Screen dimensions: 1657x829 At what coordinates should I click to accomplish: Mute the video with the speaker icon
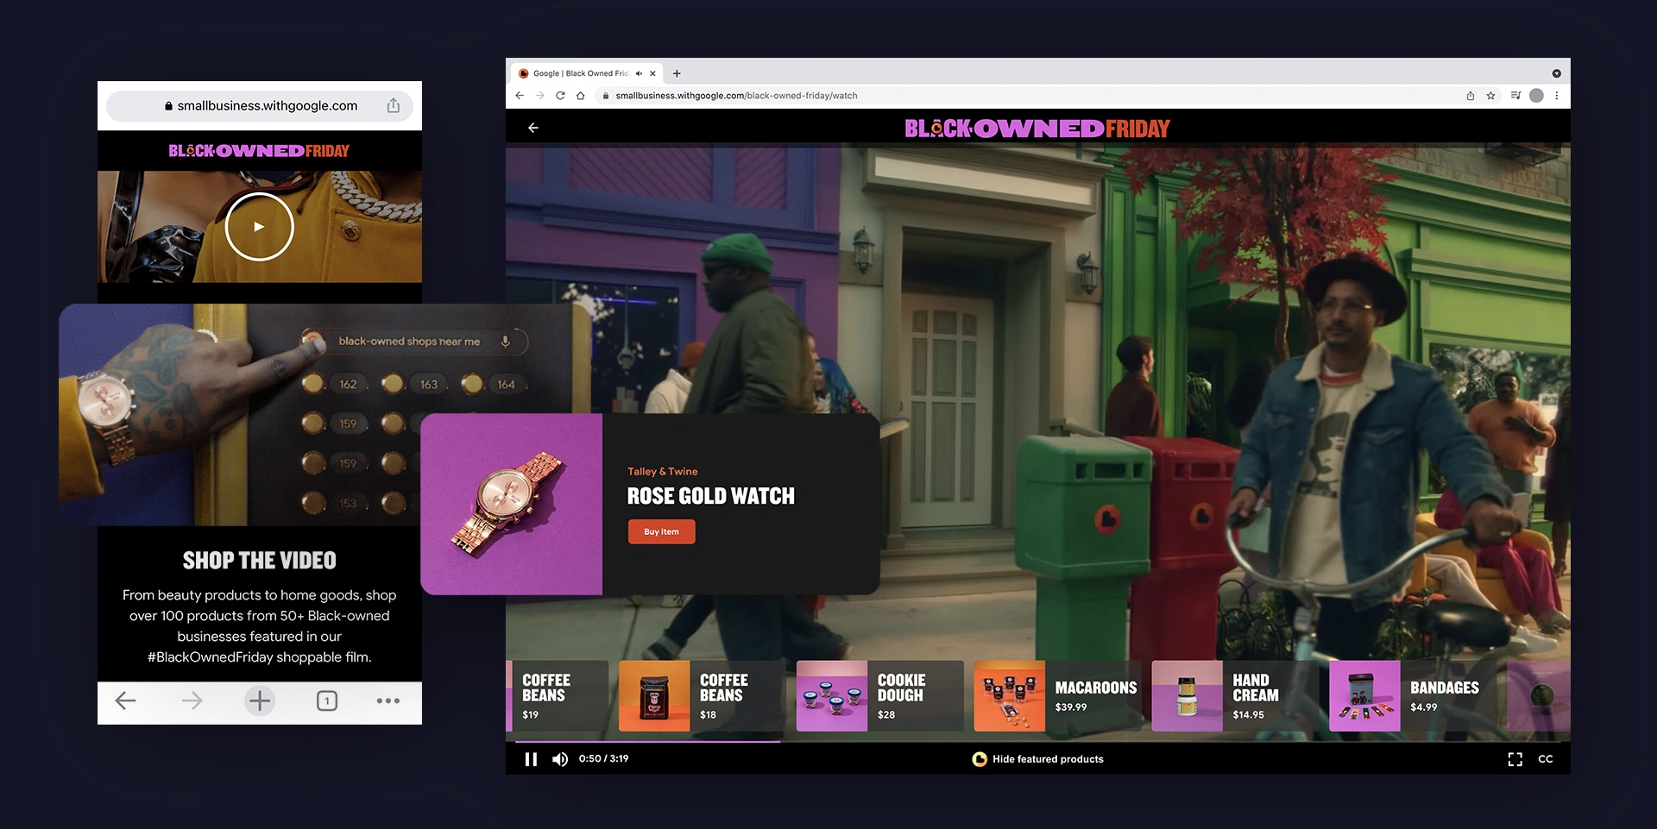(x=560, y=759)
